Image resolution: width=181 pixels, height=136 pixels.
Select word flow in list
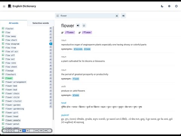(8, 32)
